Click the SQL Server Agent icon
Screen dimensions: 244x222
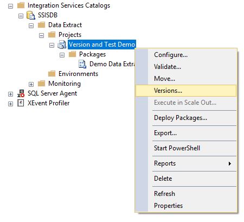click(x=21, y=93)
